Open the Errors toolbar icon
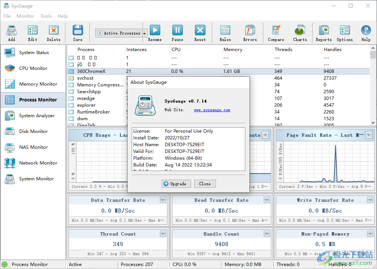 tap(250, 30)
